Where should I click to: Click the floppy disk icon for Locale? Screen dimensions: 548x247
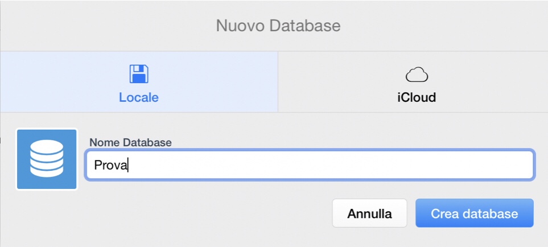[x=139, y=74]
